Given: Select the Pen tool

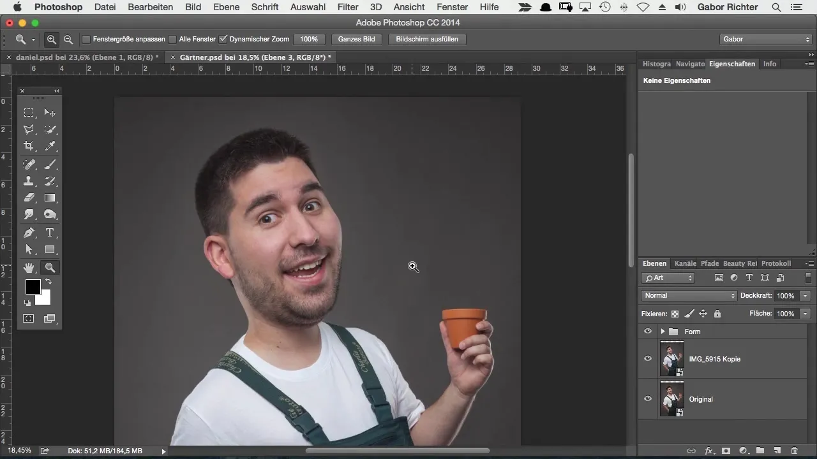Looking at the screenshot, I should (x=29, y=233).
